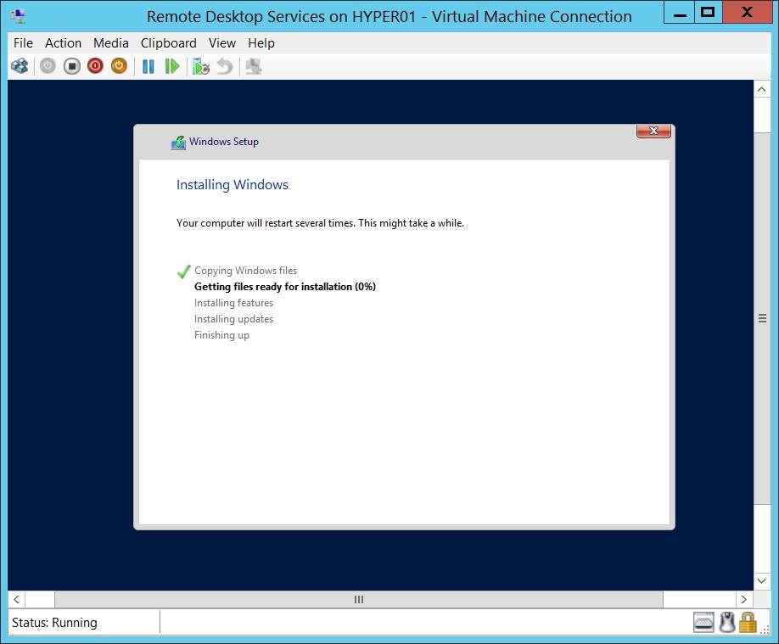779x644 pixels.
Task: Click the vertical scrollbar thumb
Action: coord(762,318)
